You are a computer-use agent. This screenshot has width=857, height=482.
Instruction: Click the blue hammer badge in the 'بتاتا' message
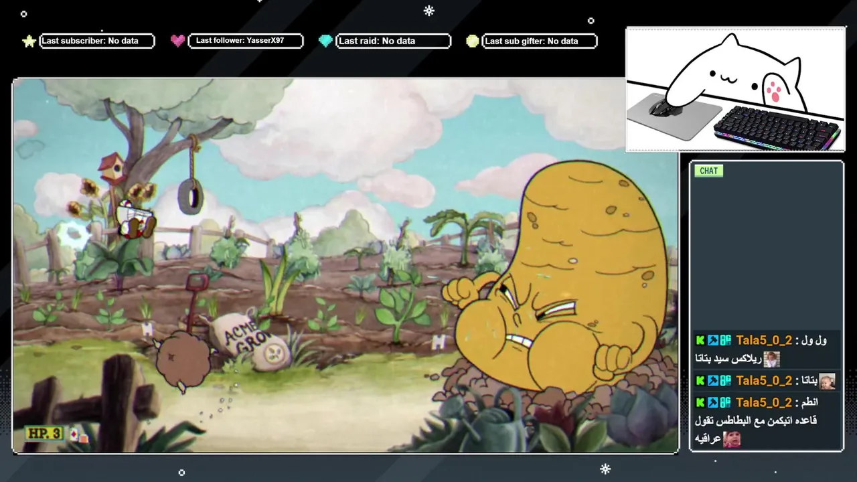pos(713,381)
